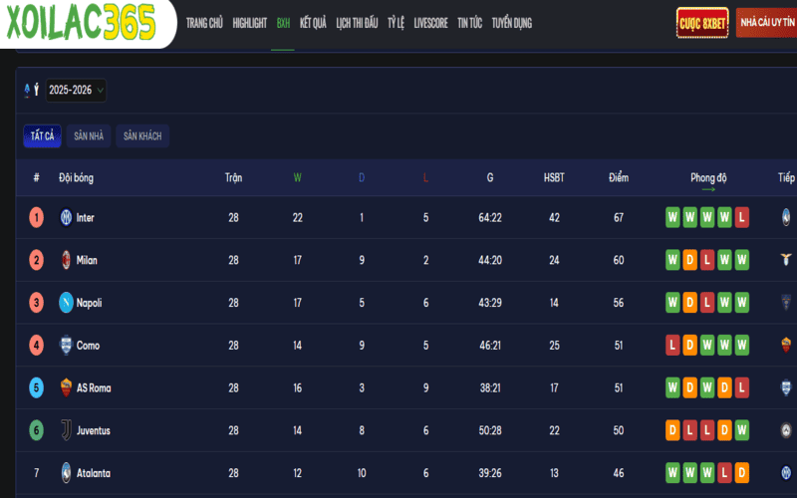Click the Milan club crest icon

tap(66, 260)
